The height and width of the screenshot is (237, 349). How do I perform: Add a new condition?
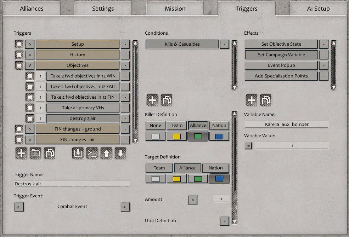tap(152, 100)
